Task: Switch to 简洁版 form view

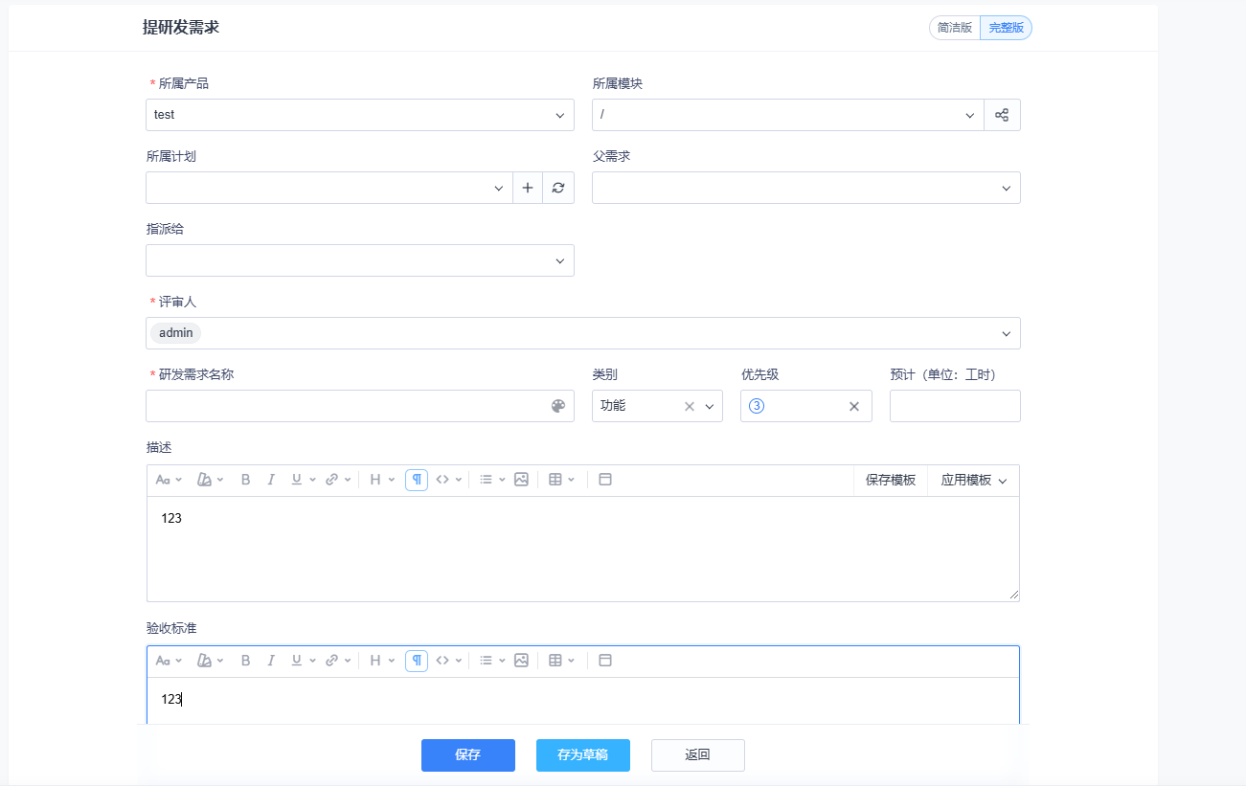Action: point(954,28)
